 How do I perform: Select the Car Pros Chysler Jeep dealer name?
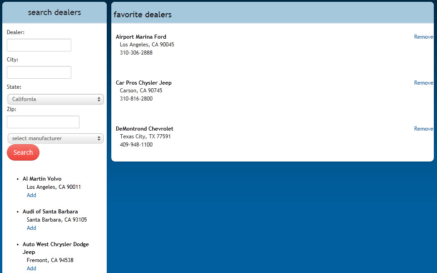tap(144, 83)
